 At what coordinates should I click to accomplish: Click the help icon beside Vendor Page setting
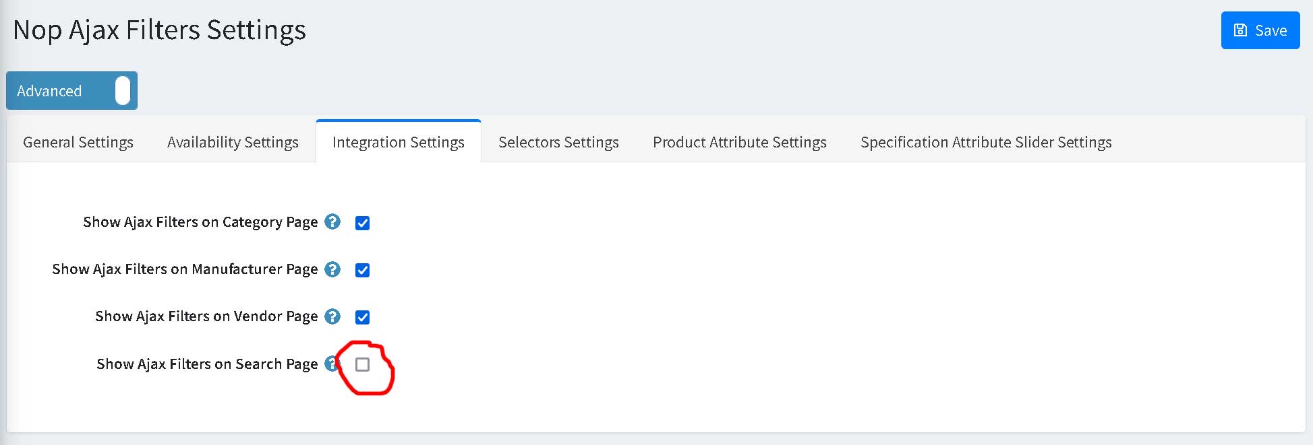tap(332, 316)
